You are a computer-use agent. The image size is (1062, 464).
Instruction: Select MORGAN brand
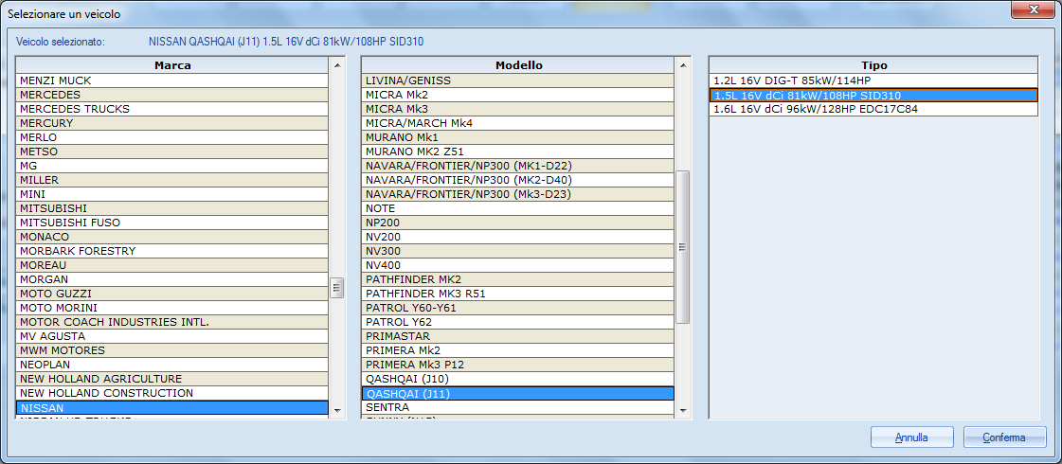coord(172,279)
